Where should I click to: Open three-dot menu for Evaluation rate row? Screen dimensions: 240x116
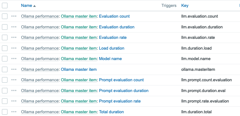(x=14, y=37)
